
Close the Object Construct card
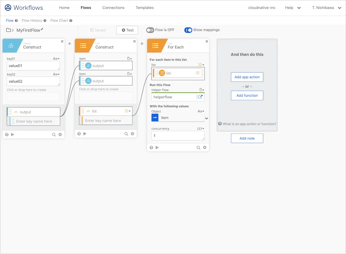point(62,41)
